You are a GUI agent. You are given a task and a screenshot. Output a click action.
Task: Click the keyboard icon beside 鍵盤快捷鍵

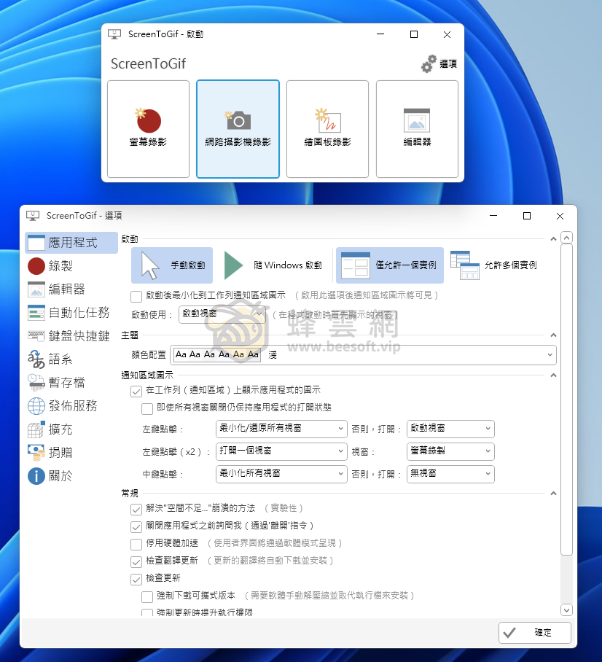click(x=36, y=336)
